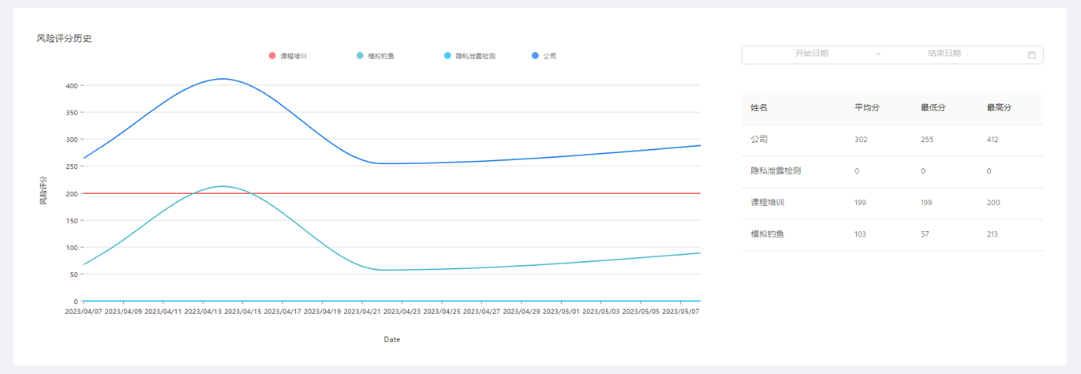Toggle the 模拟钓鱼 series legend label
The height and width of the screenshot is (374, 1081).
coord(381,56)
